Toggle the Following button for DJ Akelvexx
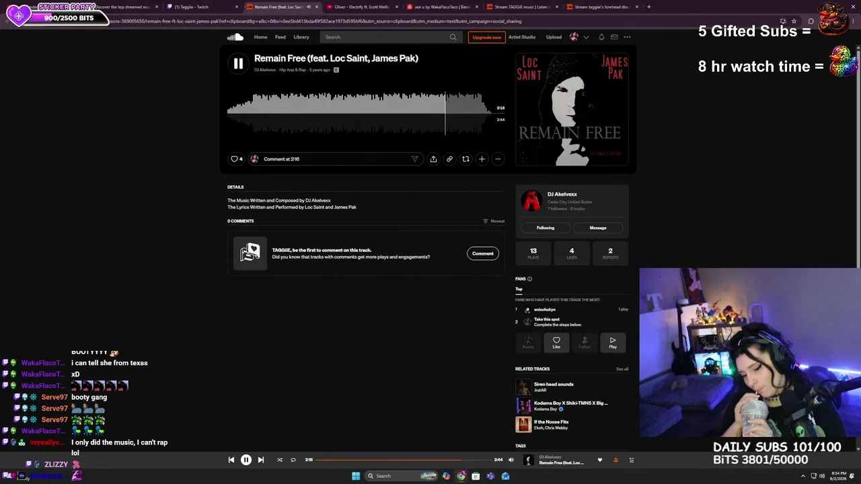This screenshot has height=484, width=861. (546, 228)
